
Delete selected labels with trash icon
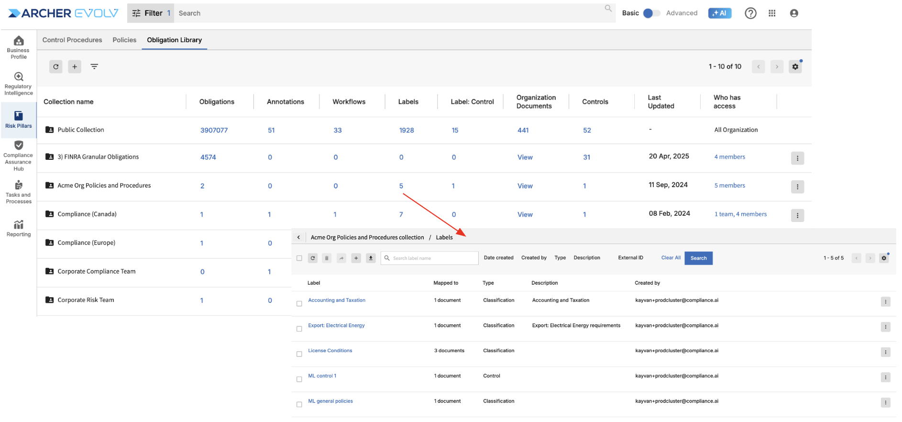coord(327,258)
